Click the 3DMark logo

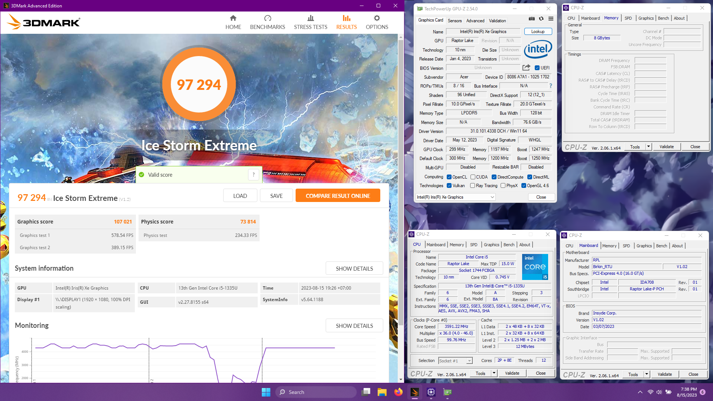pyautogui.click(x=43, y=22)
